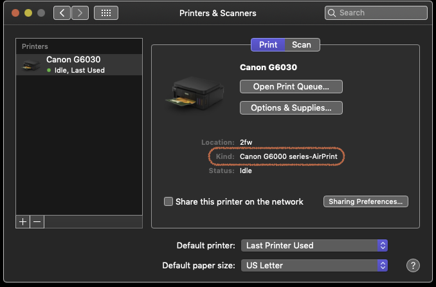Open the Default printer dropdown

(314, 245)
